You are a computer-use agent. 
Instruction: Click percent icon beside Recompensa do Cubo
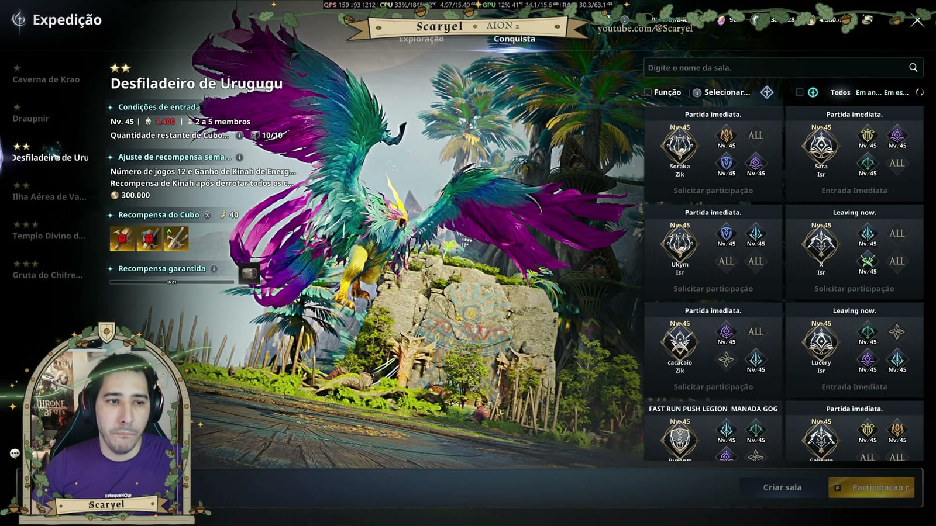(x=207, y=215)
